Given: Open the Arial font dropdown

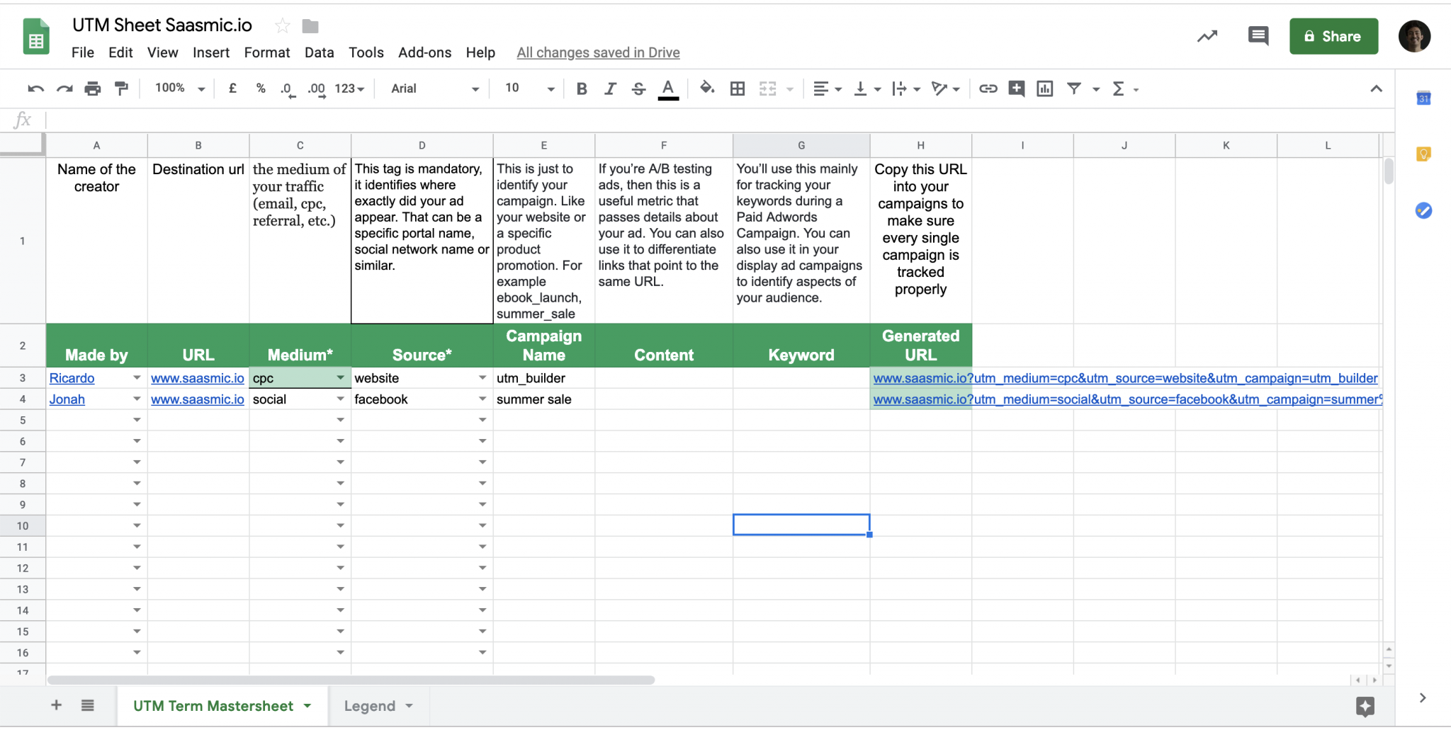Looking at the screenshot, I should tap(434, 89).
